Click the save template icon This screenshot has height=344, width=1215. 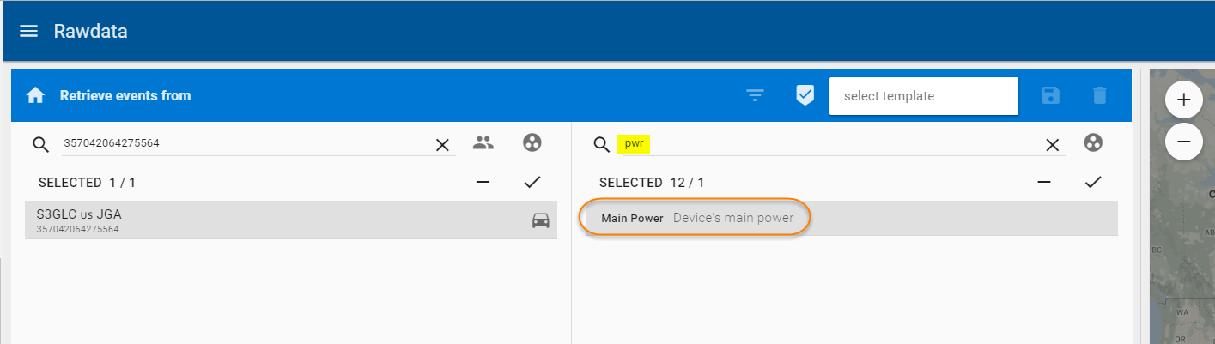pos(1050,96)
